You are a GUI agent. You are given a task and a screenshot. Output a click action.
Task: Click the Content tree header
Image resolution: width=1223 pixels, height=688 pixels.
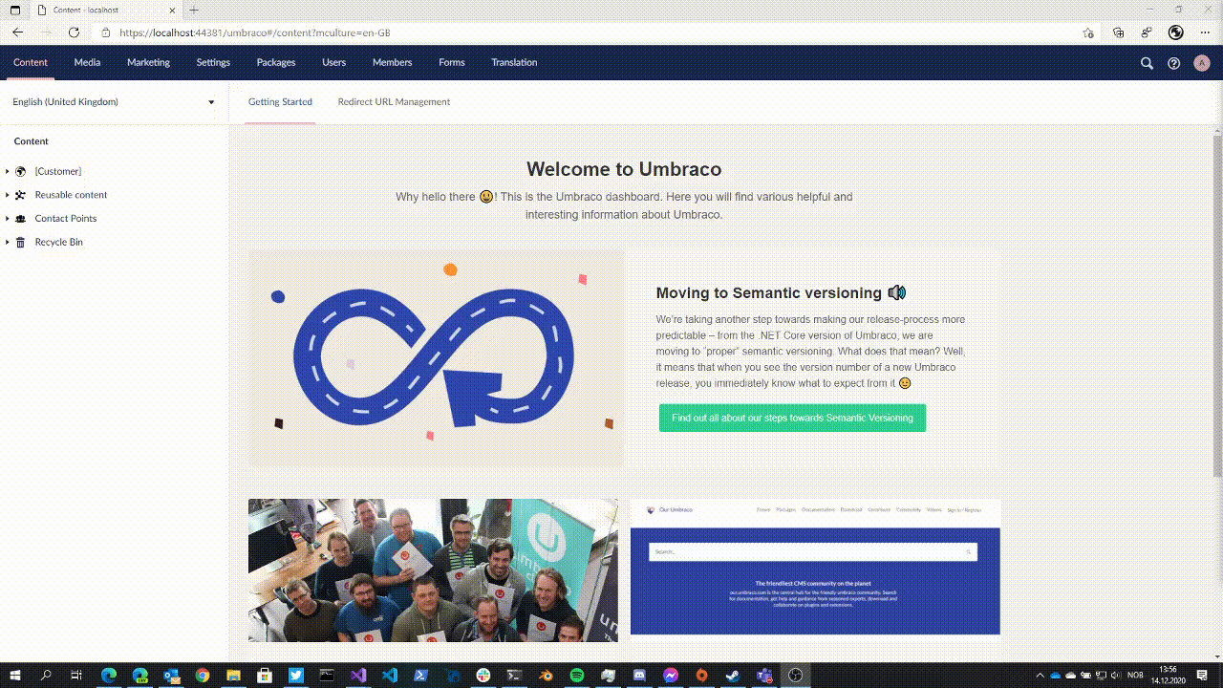[32, 141]
